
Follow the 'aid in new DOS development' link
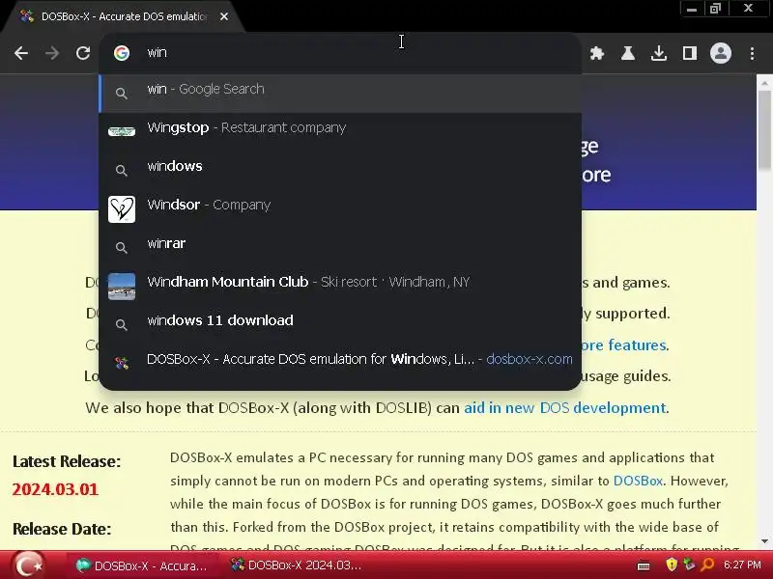[565, 407]
